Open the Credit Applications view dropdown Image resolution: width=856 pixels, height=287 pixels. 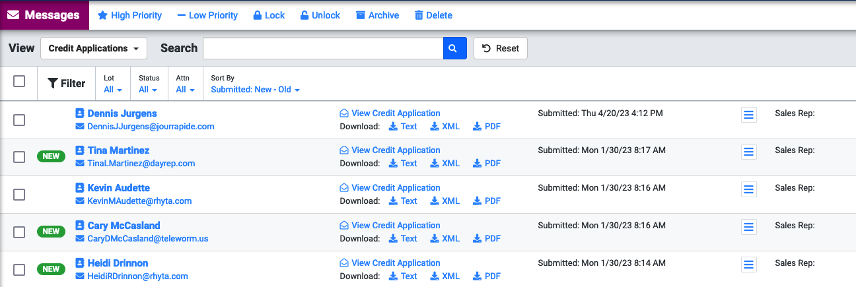click(94, 48)
